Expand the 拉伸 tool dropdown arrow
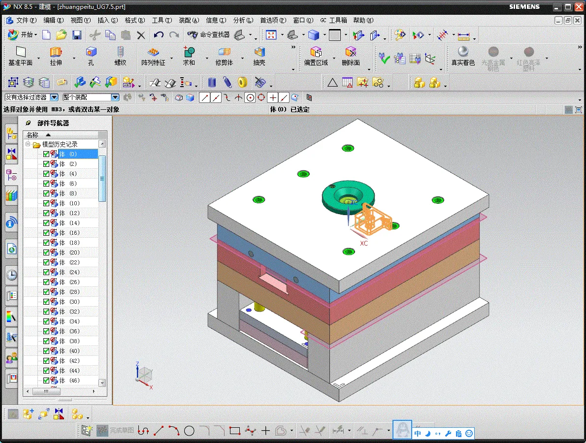Viewport: 586px width, 443px height. click(74, 58)
